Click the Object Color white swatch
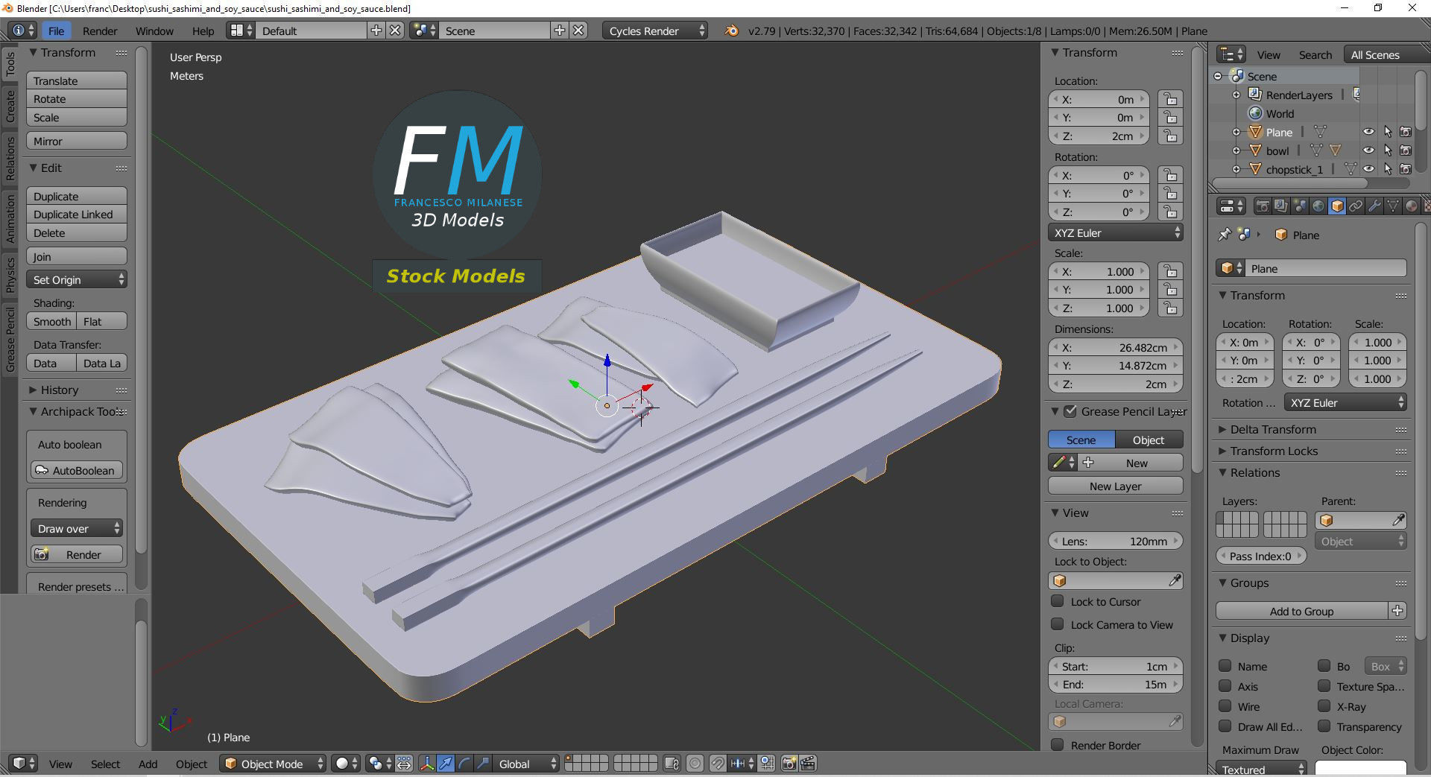This screenshot has height=777, width=1431. [x=1361, y=768]
